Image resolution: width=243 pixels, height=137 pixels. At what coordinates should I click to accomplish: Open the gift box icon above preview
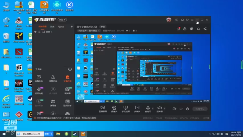pos(178,29)
